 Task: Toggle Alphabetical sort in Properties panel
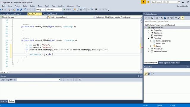click(149, 74)
